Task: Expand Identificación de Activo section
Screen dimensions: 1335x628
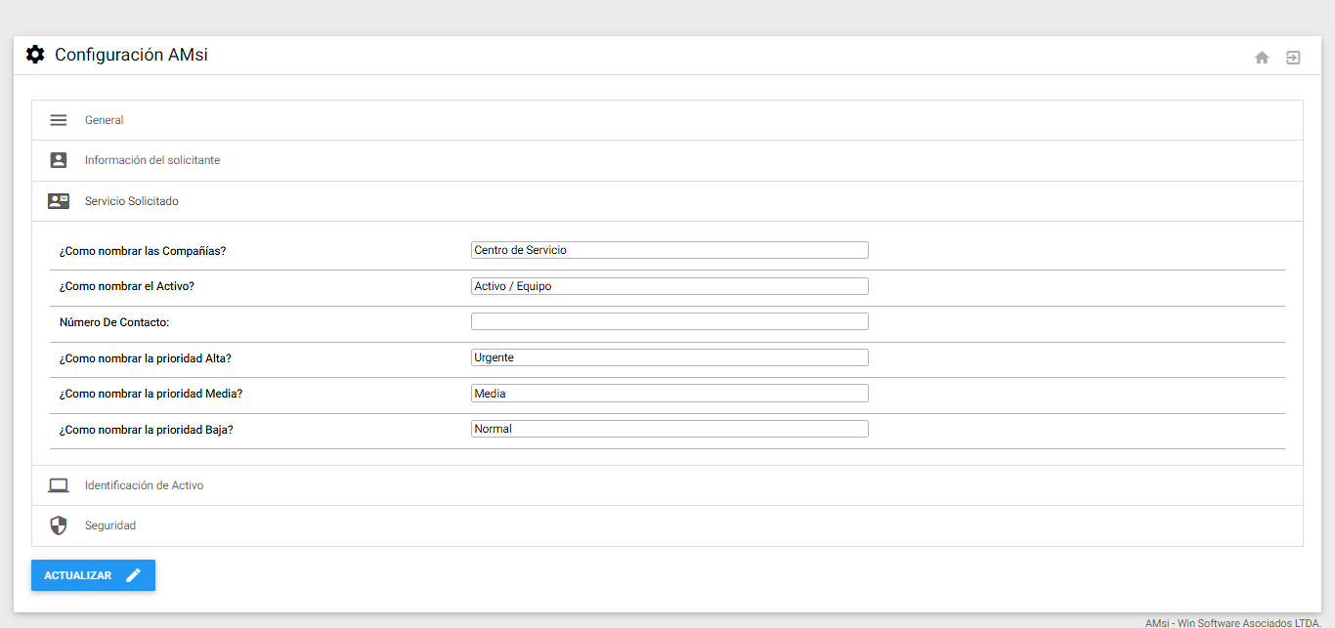Action: tap(667, 485)
